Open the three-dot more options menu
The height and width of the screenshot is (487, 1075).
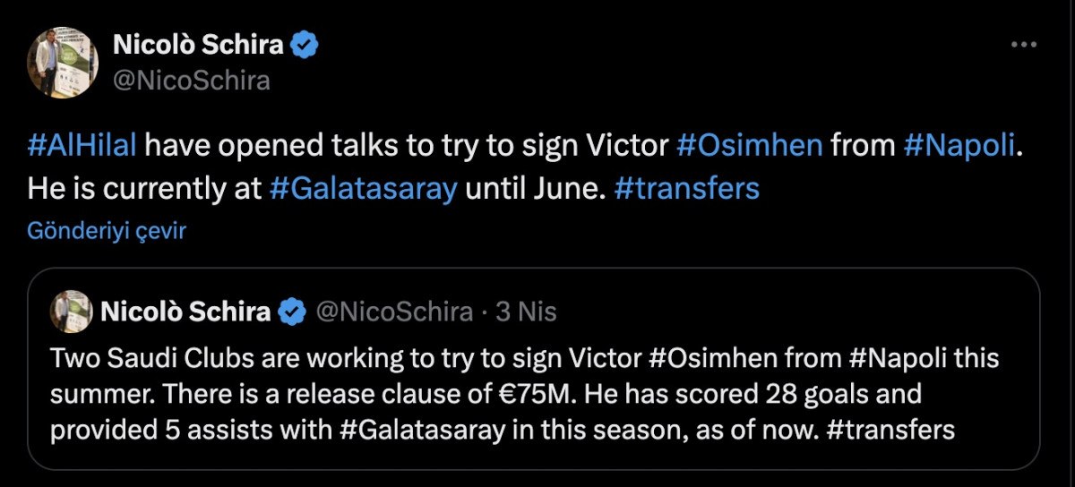pyautogui.click(x=1023, y=45)
